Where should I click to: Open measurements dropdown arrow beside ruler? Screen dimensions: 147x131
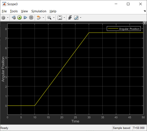pos(81,18)
